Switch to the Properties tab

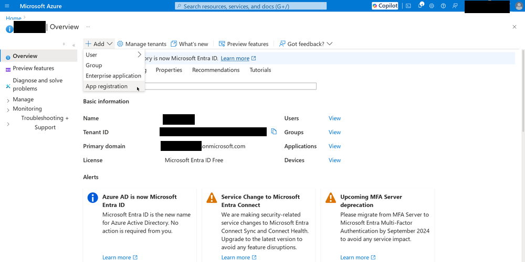169,70
